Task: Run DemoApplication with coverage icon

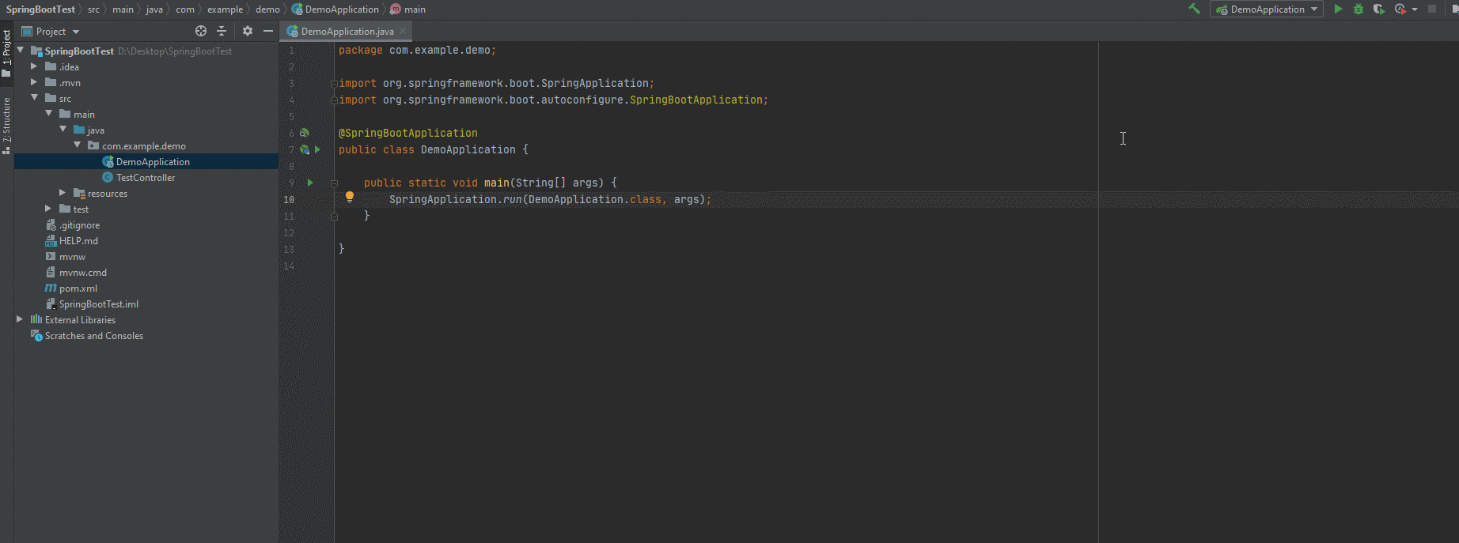Action: (x=1379, y=9)
